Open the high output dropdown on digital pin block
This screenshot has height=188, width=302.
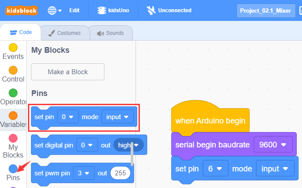(128, 145)
